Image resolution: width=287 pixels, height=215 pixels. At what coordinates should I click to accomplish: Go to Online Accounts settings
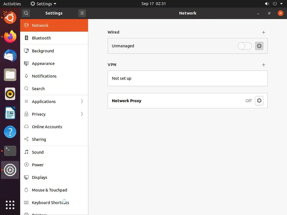pos(54,127)
